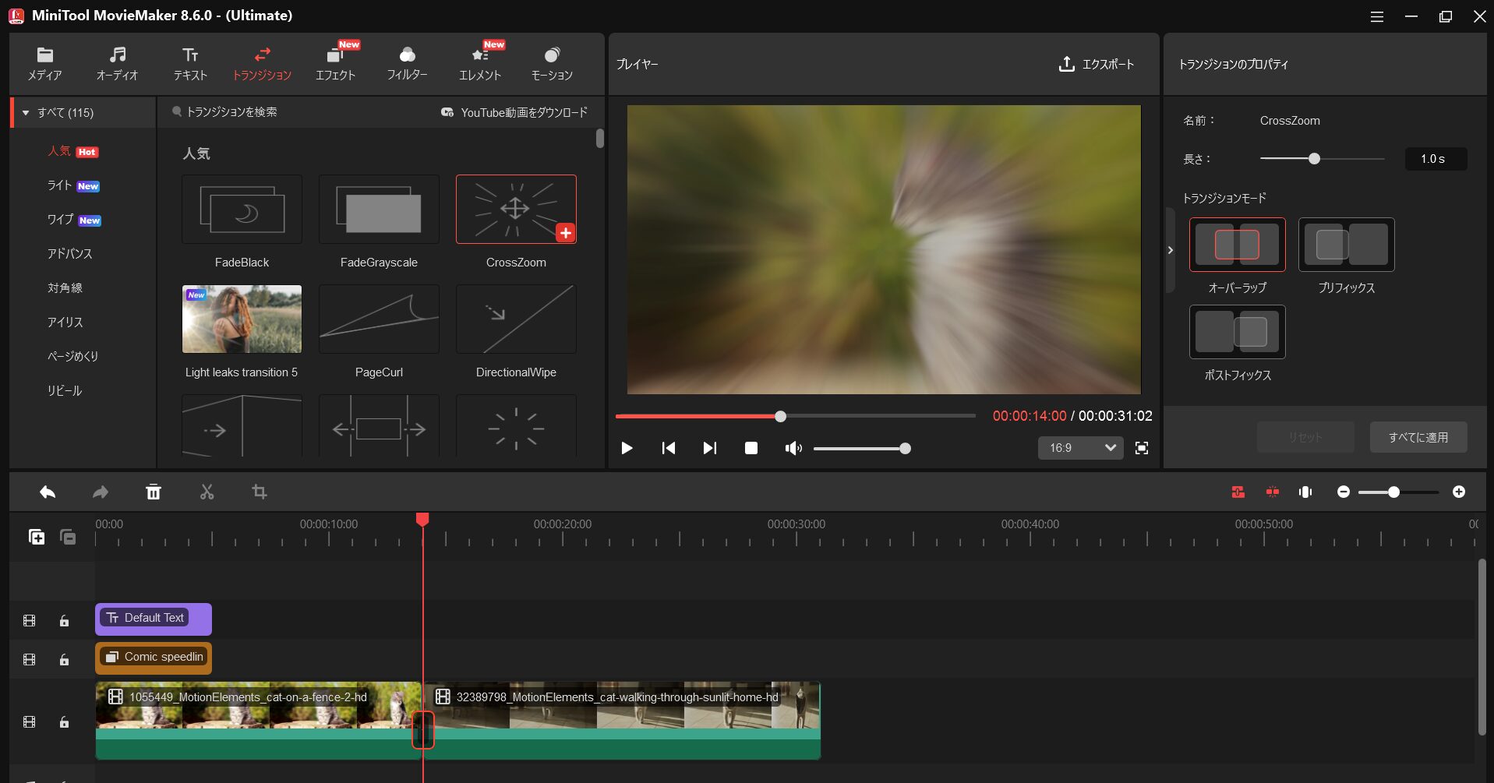Skip to next frame in player

click(709, 448)
